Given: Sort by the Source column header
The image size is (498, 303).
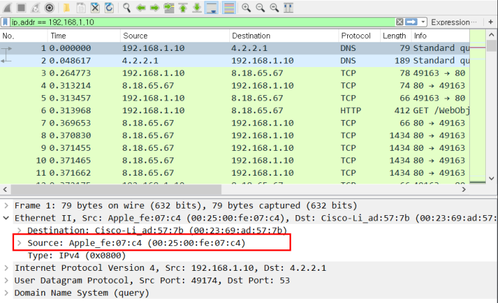Looking at the screenshot, I should tap(175, 36).
